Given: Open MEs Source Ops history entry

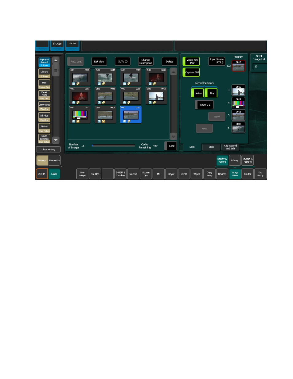Looking at the screenshot, I should (44, 84).
